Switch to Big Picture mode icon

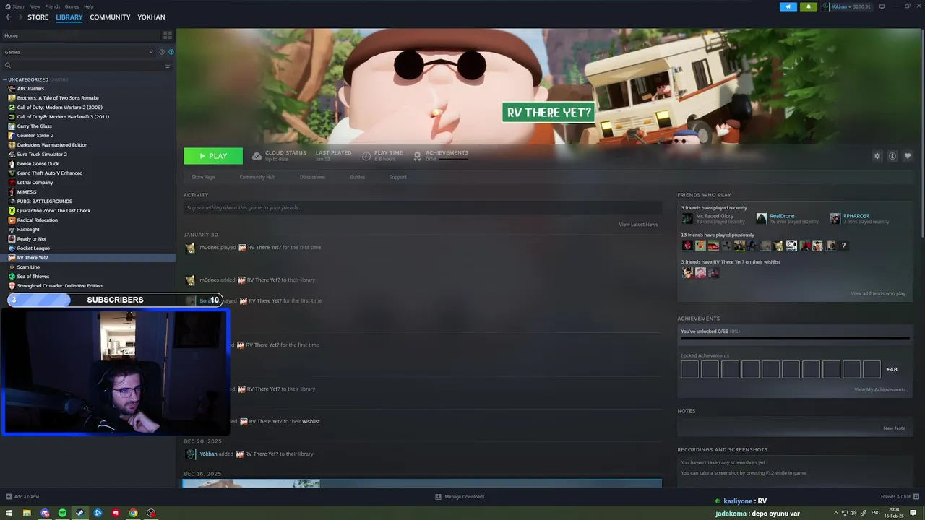(x=882, y=6)
